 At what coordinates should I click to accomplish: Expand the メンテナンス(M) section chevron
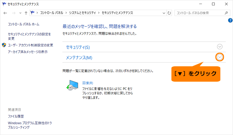pos(220,57)
